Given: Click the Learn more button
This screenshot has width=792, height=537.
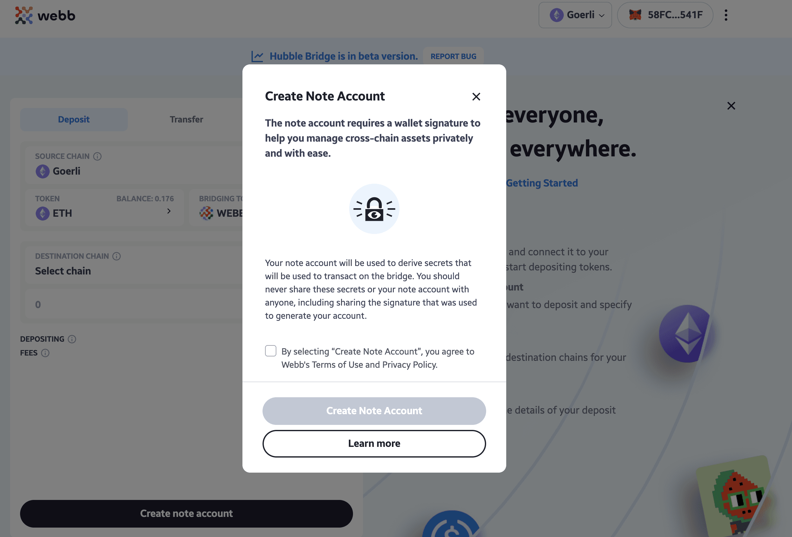Looking at the screenshot, I should pyautogui.click(x=374, y=443).
